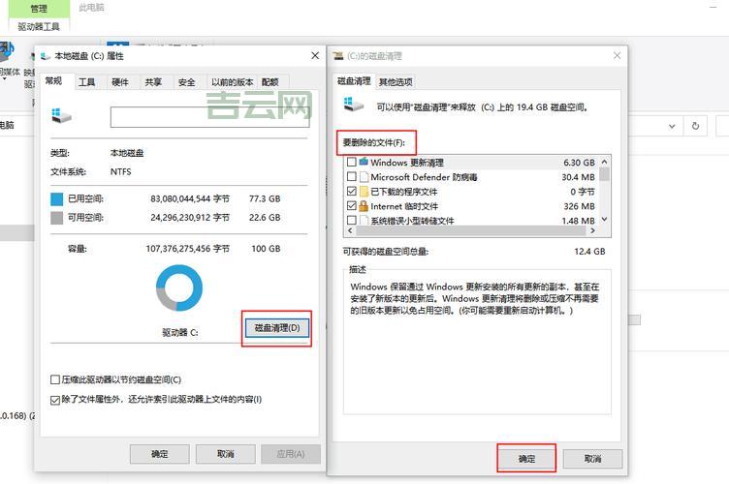729x484 pixels.
Task: Close the 本地磁盘 (C:) 属性 dialog
Action: pos(315,56)
